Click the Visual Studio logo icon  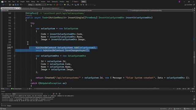click(x=2, y=2)
